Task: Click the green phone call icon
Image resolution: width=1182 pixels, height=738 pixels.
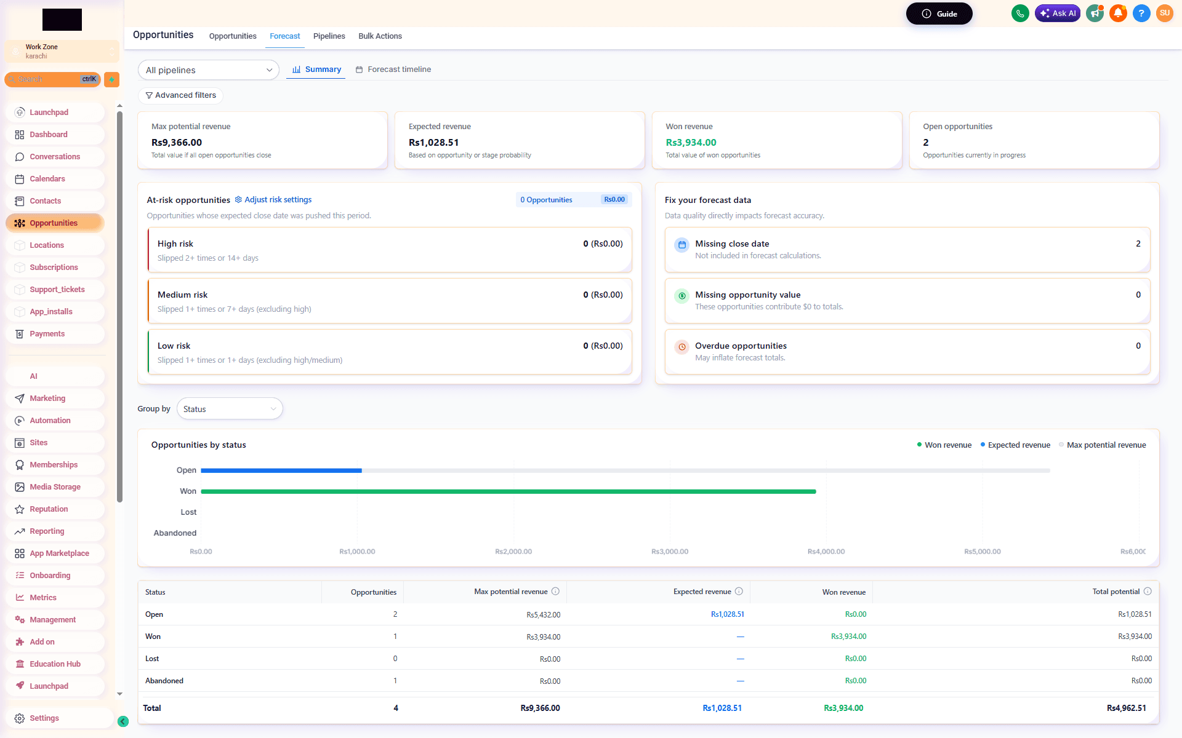Action: pyautogui.click(x=1020, y=14)
